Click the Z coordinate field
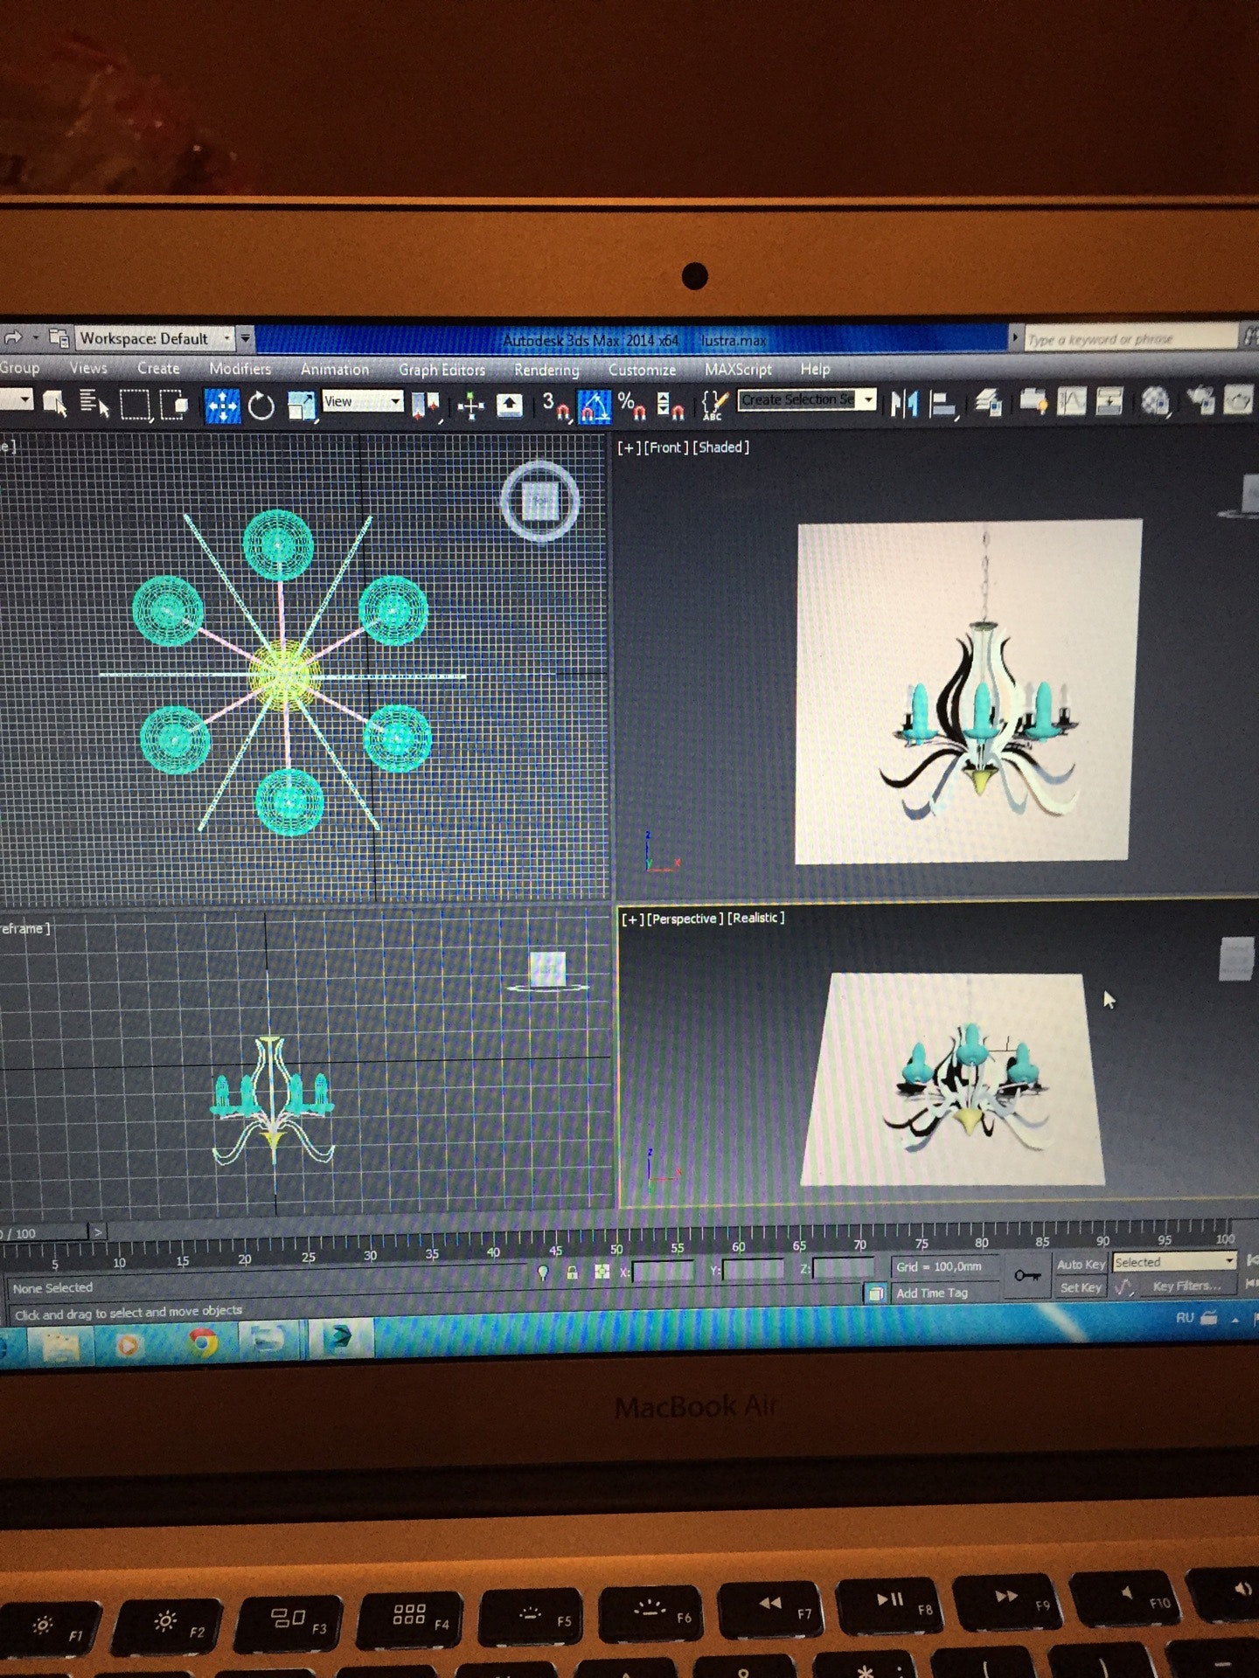 click(844, 1268)
